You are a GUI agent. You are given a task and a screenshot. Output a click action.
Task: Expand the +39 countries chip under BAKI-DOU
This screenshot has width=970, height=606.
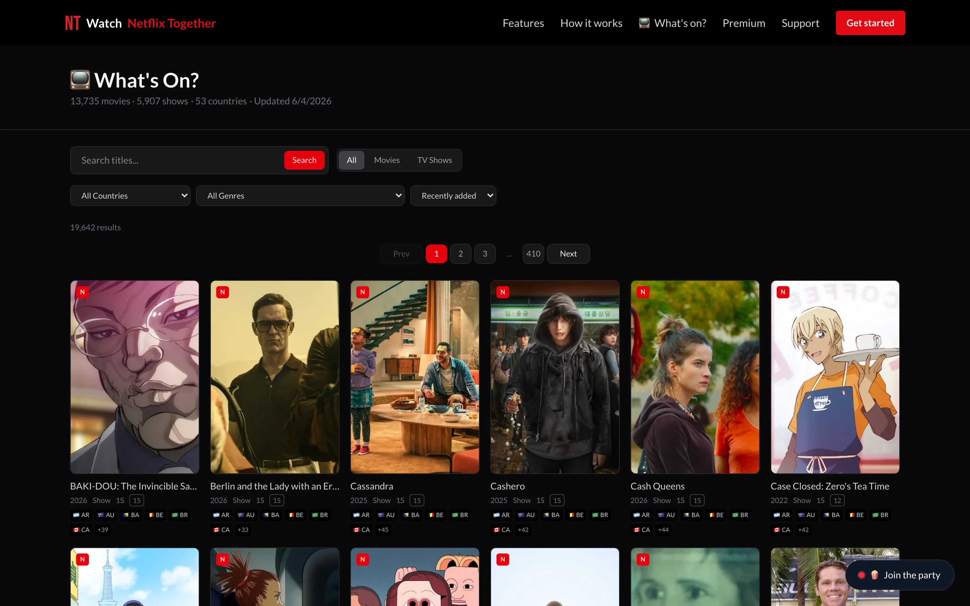click(x=103, y=530)
